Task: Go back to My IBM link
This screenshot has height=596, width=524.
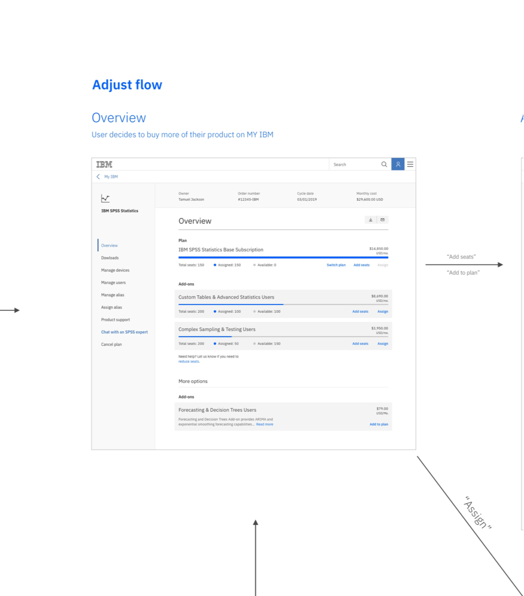Action: [111, 177]
